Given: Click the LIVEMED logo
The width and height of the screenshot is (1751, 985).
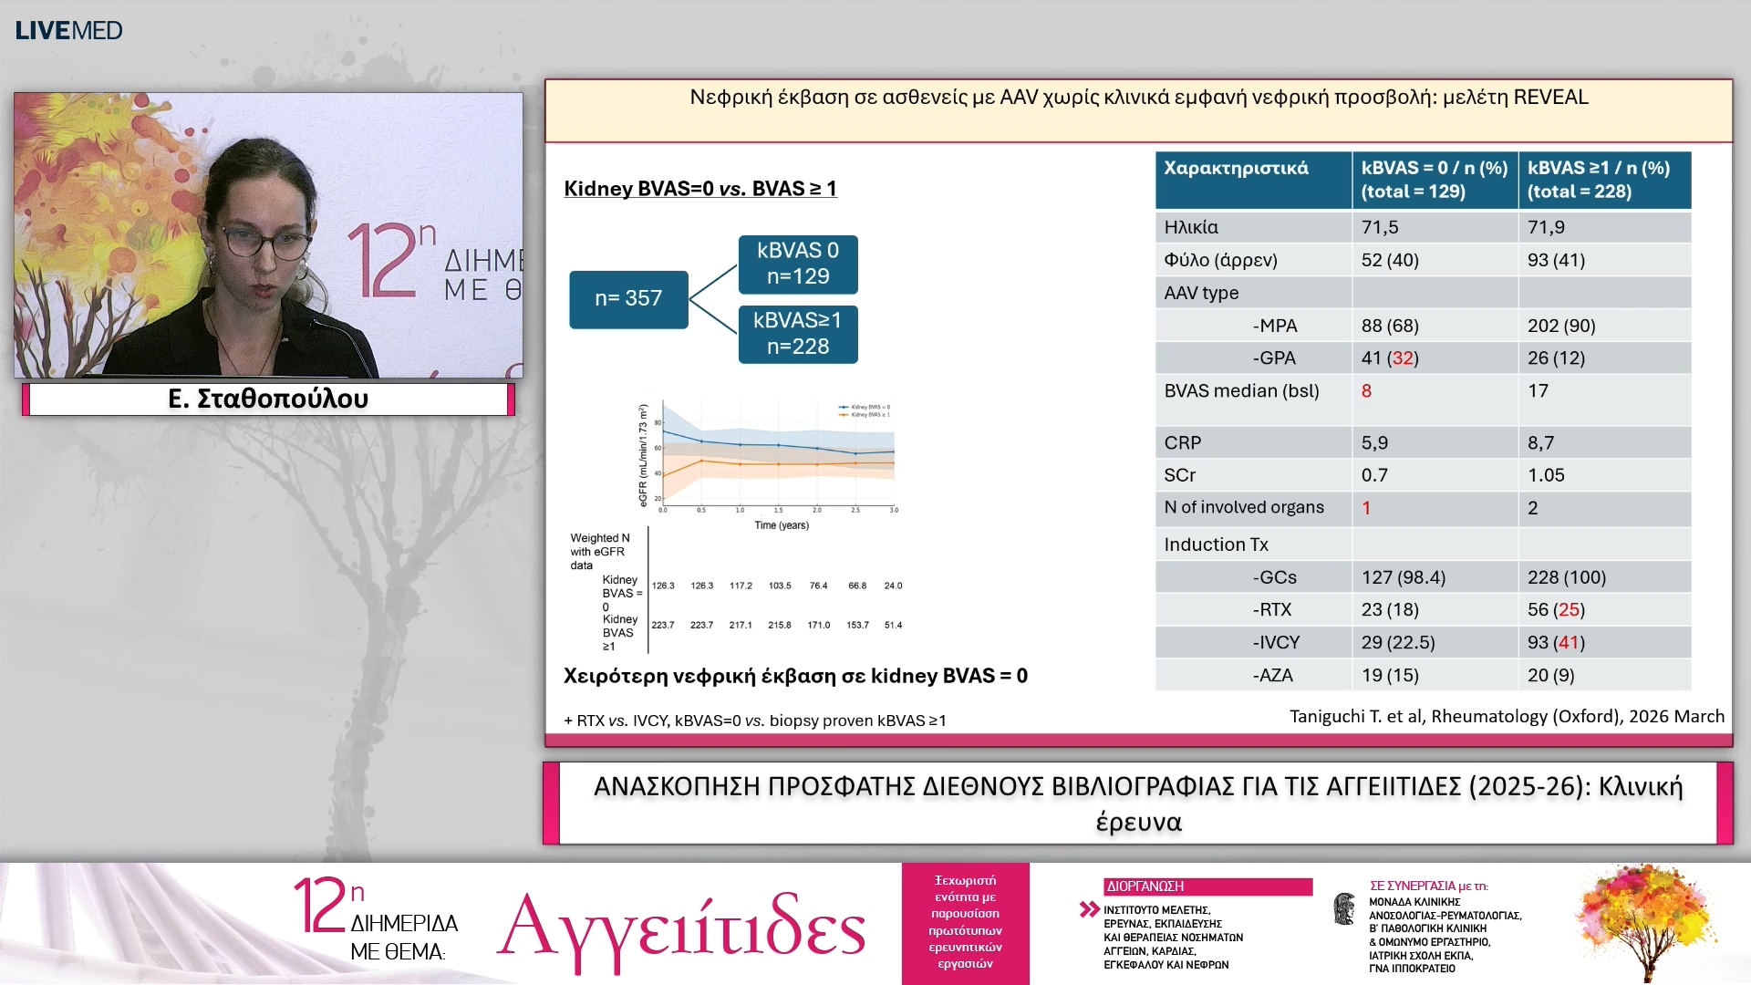Looking at the screenshot, I should tap(68, 30).
